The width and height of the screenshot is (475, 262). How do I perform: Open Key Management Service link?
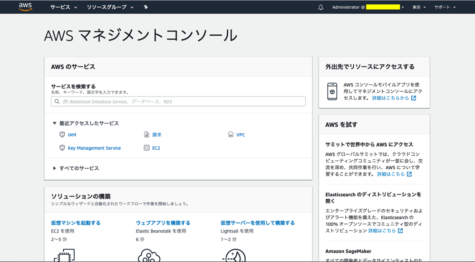tap(94, 148)
